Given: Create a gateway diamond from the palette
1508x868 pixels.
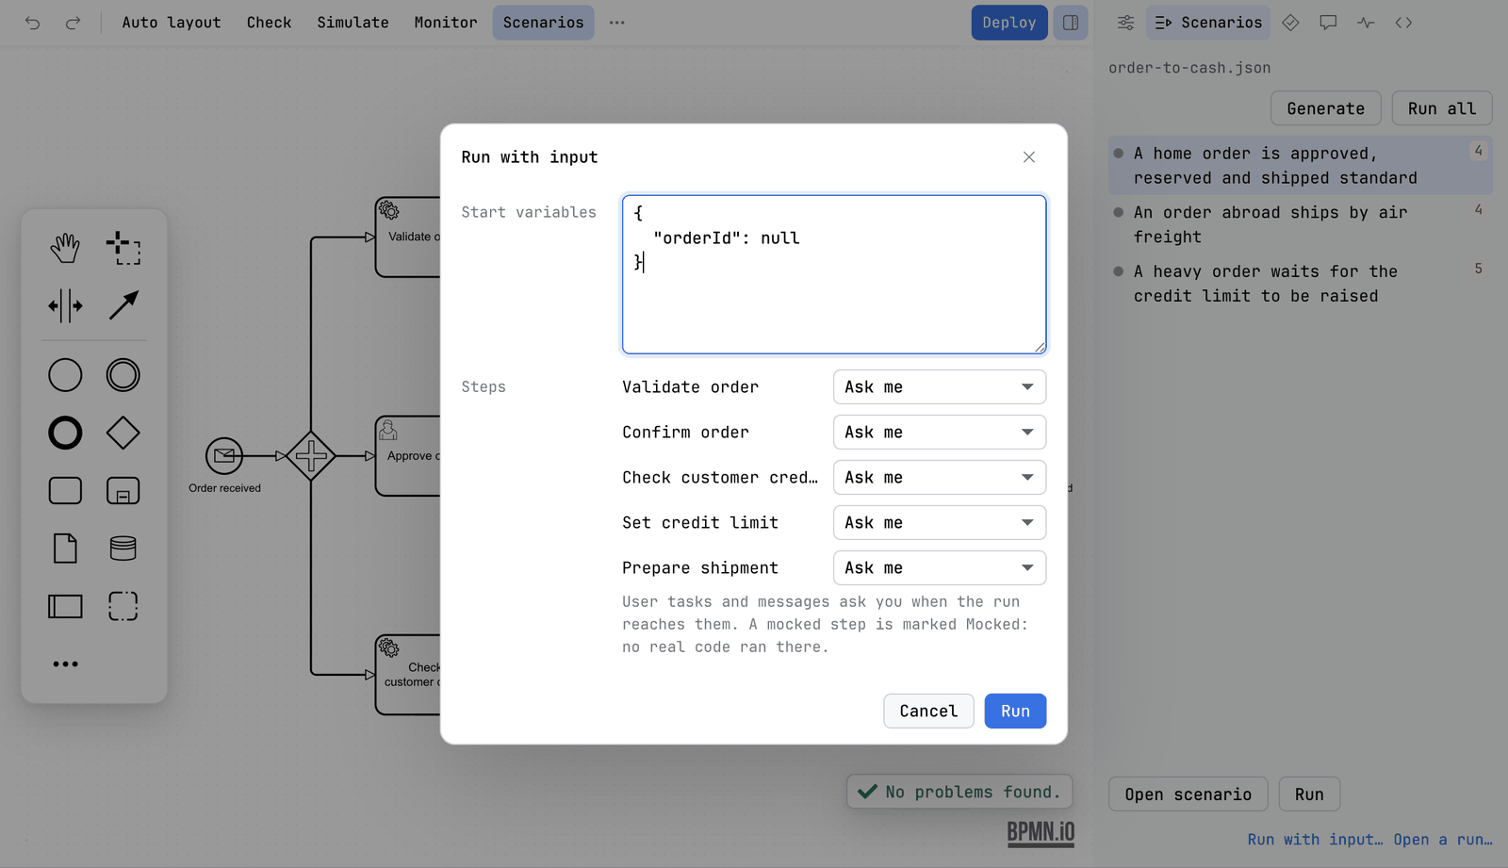Looking at the screenshot, I should click(x=123, y=434).
